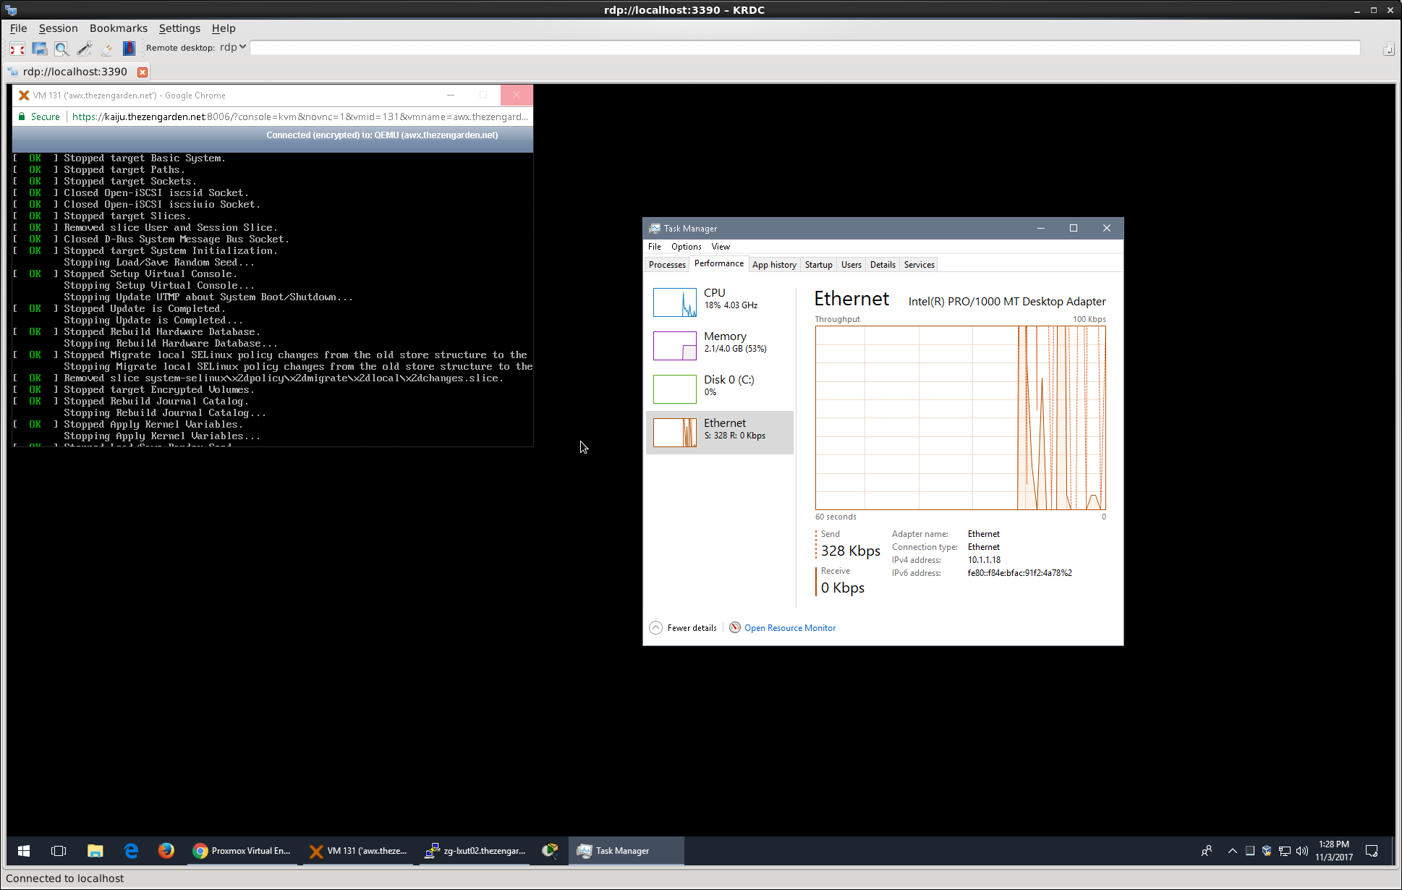Open Task Manager View menu
Viewport: 1402px width, 890px height.
[721, 247]
